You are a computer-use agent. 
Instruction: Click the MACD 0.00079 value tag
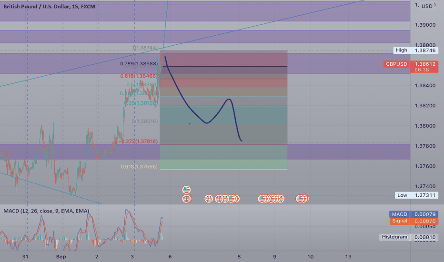(x=414, y=214)
